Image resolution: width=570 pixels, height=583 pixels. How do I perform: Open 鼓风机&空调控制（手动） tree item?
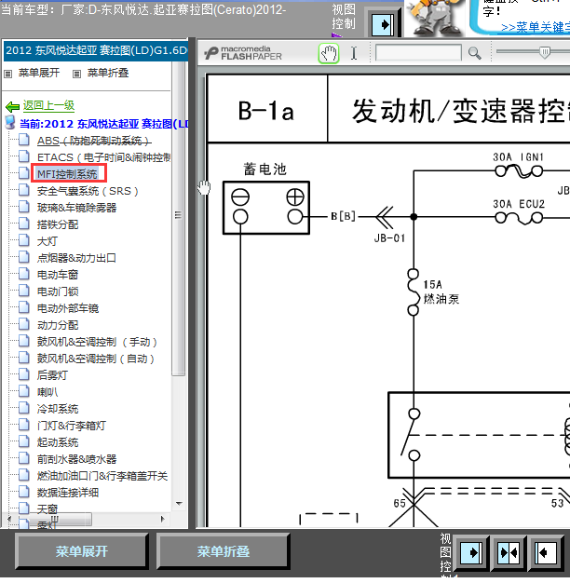coord(98,342)
